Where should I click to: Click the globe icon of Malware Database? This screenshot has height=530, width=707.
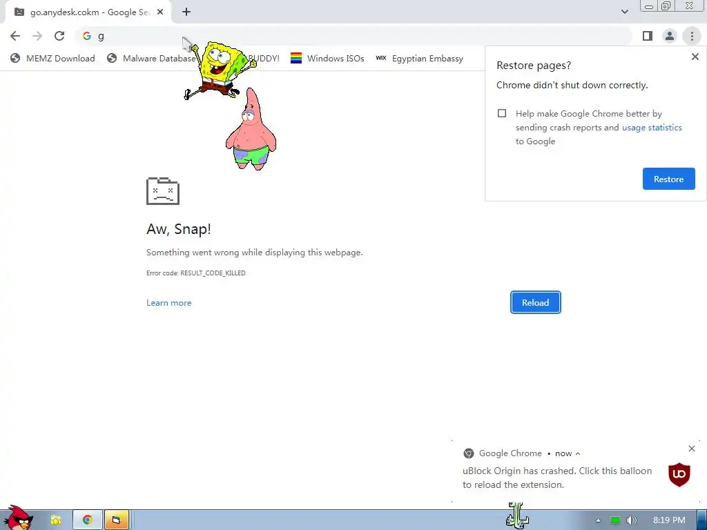click(112, 58)
